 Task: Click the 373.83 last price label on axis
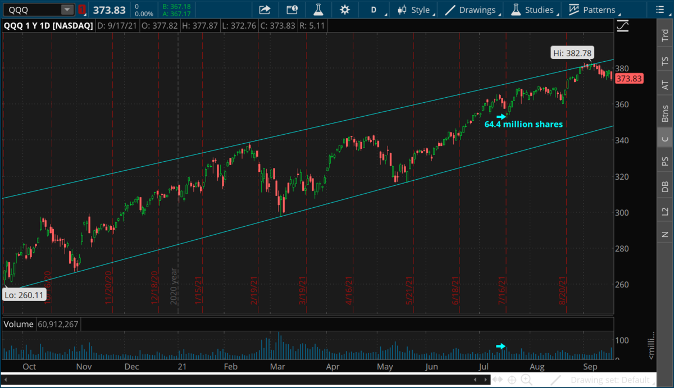pos(629,79)
